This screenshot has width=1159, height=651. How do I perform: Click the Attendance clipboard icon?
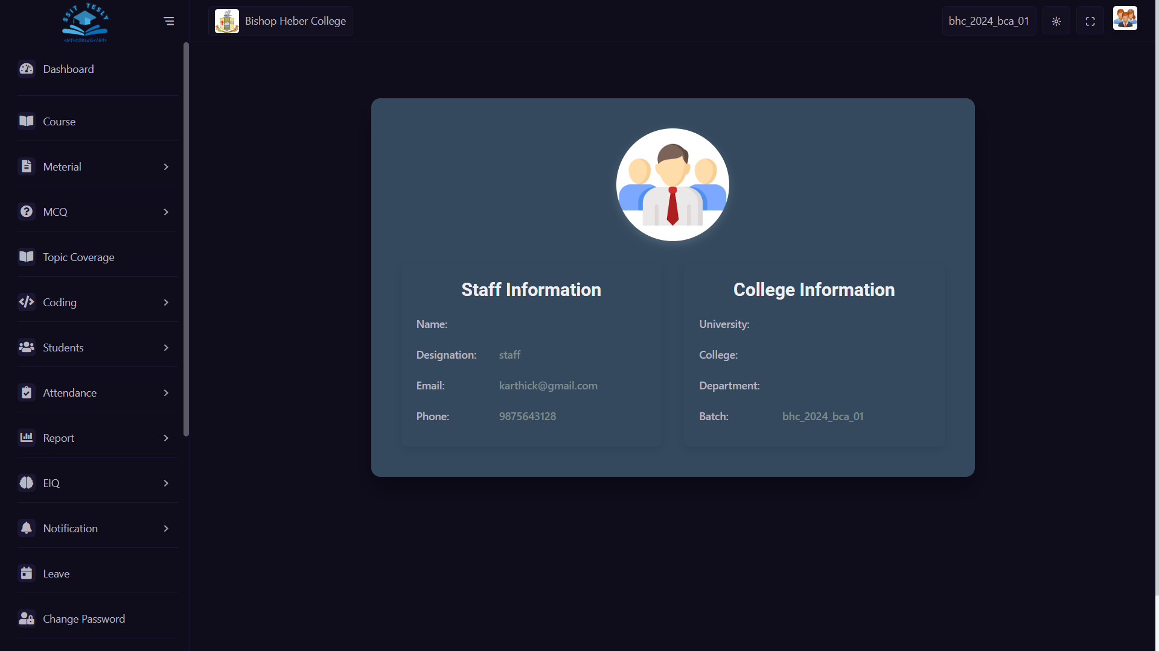[27, 392]
